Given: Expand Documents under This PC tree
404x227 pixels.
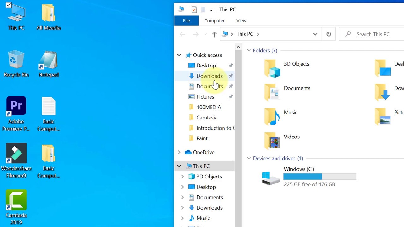Looking at the screenshot, I should [x=182, y=197].
